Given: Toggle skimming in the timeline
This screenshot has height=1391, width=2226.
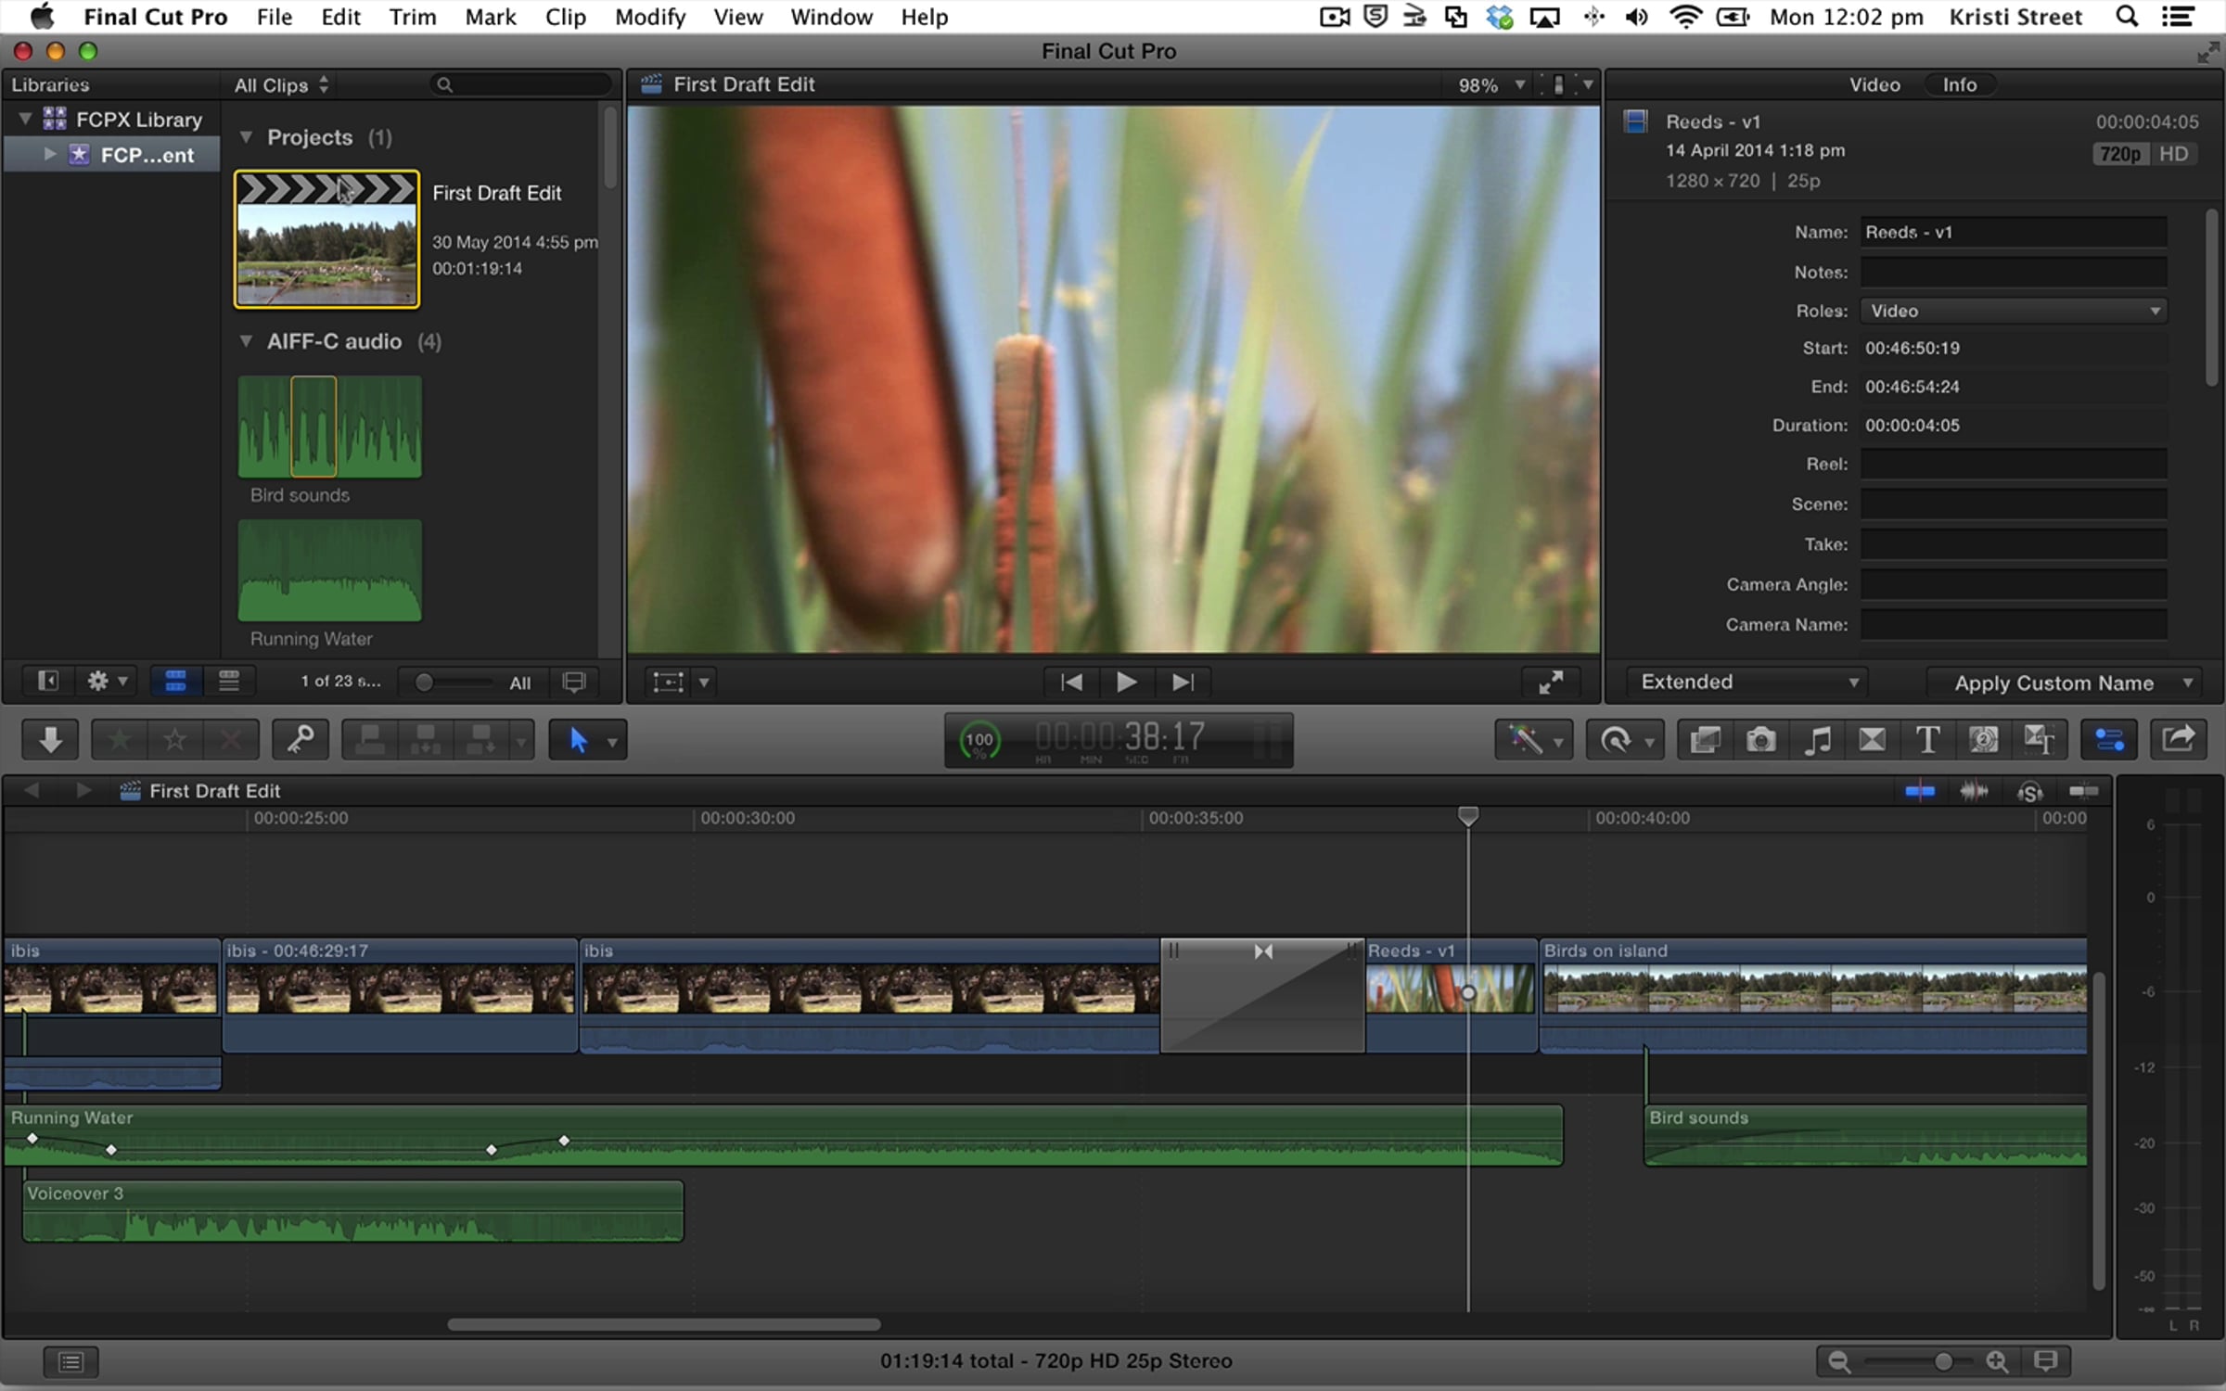Looking at the screenshot, I should 1919,791.
